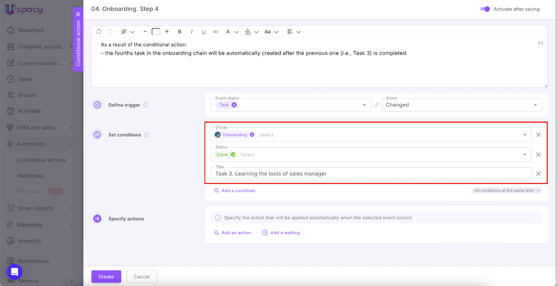Viewport: 557px width, 286px height.
Task: Remove the Title condition row
Action: [538, 174]
